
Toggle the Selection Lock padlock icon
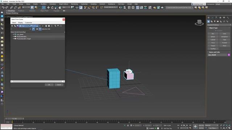point(128,125)
